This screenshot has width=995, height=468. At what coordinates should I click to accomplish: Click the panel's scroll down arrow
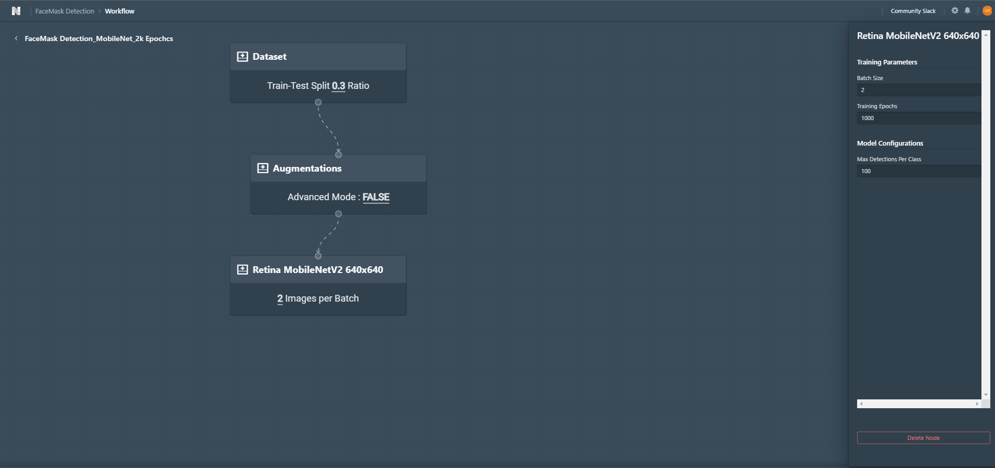coord(986,395)
